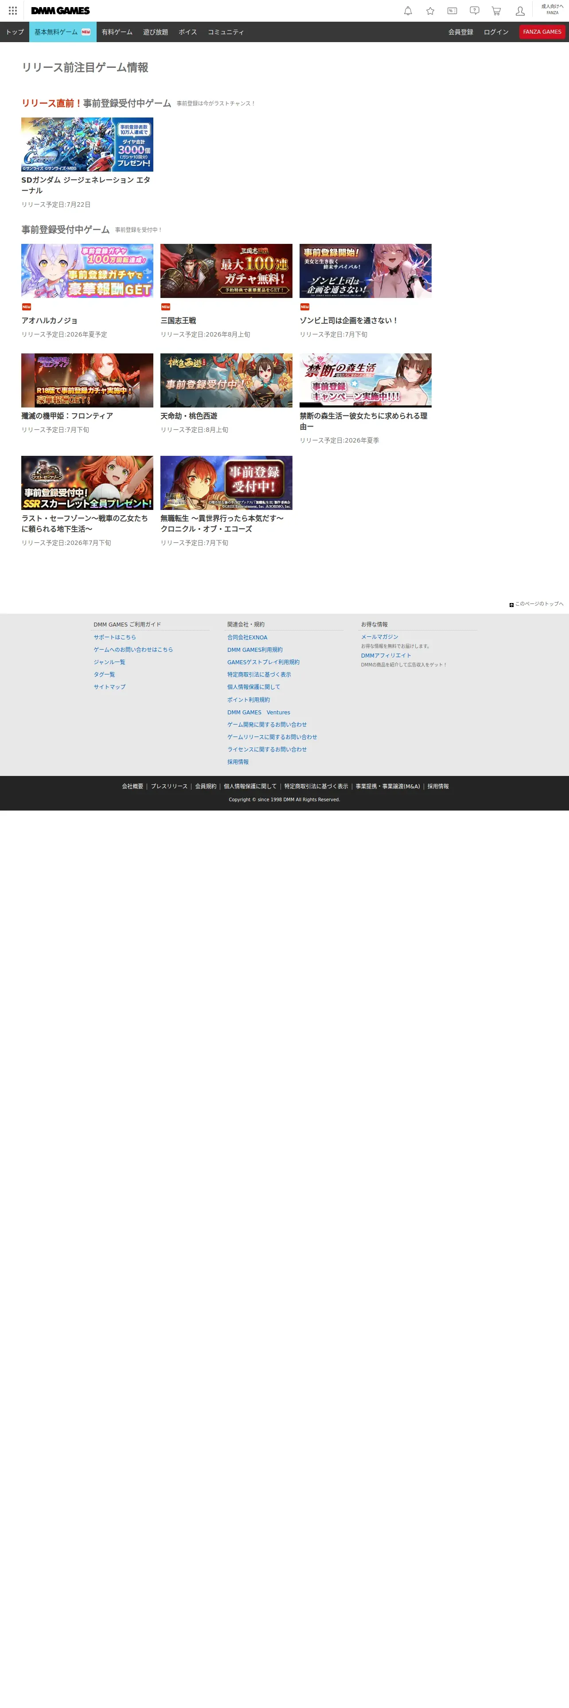Viewport: 569px width, 1708px height.
Task: Open footer link ライセンスに関するお問い合わせ
Action: pos(267,749)
